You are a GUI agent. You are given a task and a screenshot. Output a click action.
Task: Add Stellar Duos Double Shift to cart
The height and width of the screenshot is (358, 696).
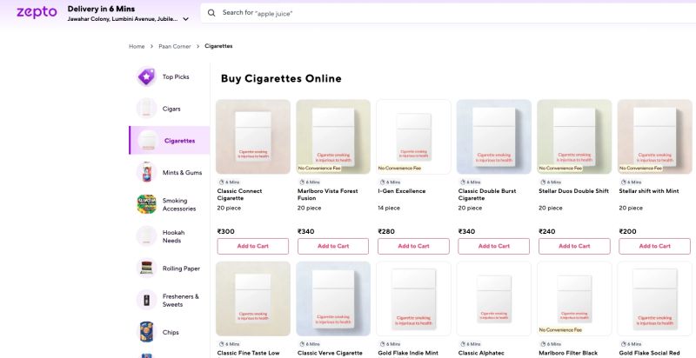(574, 246)
